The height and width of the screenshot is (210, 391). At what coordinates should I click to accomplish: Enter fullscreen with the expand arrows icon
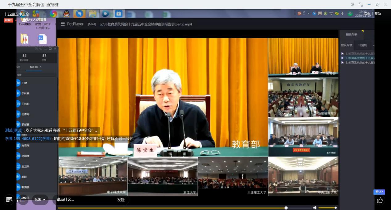tap(360, 5)
